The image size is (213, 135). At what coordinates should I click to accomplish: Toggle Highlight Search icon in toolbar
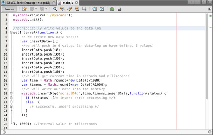point(77,9)
